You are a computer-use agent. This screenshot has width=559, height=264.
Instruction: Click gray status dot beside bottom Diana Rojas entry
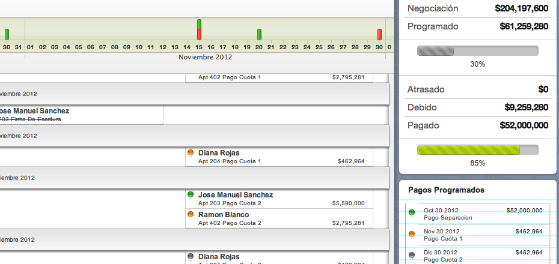point(191,256)
